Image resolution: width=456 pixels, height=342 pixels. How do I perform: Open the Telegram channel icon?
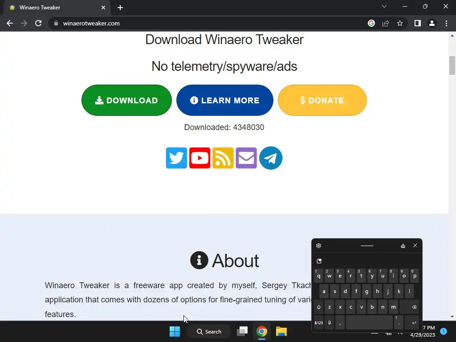point(270,158)
